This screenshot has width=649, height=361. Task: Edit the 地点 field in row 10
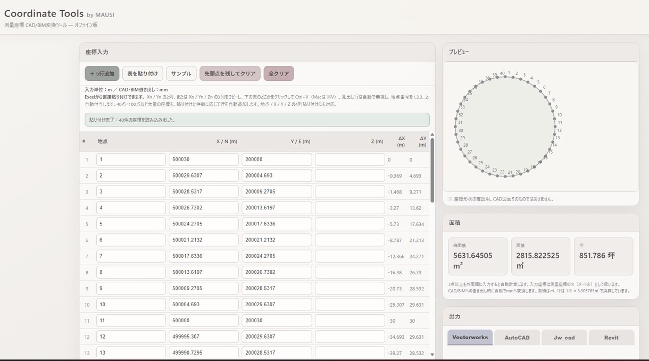[131, 305]
